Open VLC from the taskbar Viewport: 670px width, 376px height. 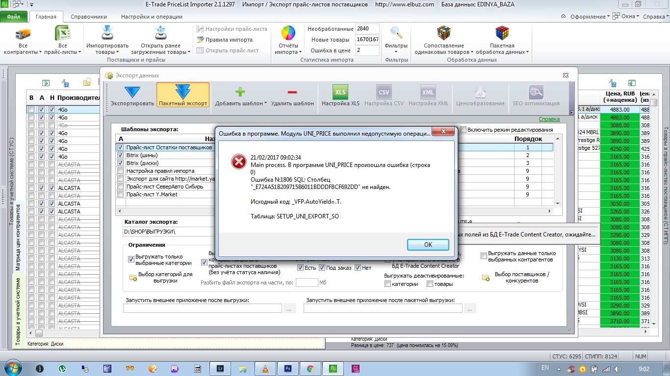point(265,368)
